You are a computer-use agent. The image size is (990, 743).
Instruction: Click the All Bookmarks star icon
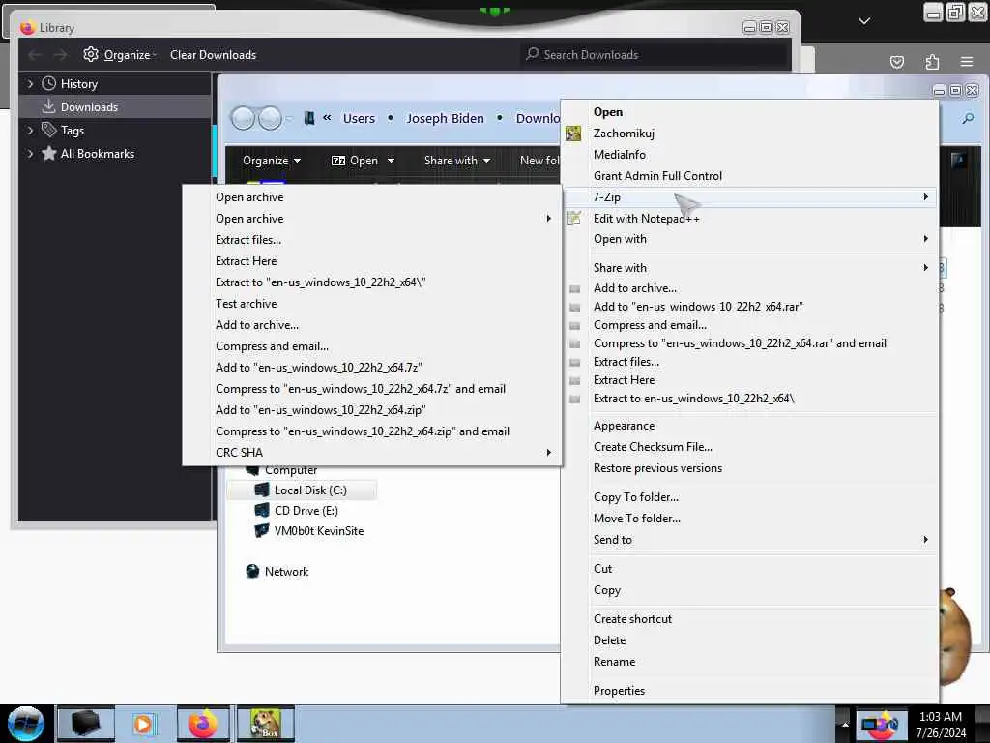tap(48, 154)
